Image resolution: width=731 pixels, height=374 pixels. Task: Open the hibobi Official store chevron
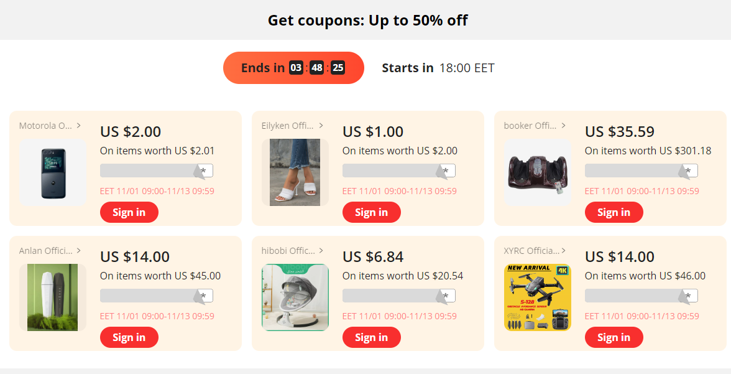321,251
